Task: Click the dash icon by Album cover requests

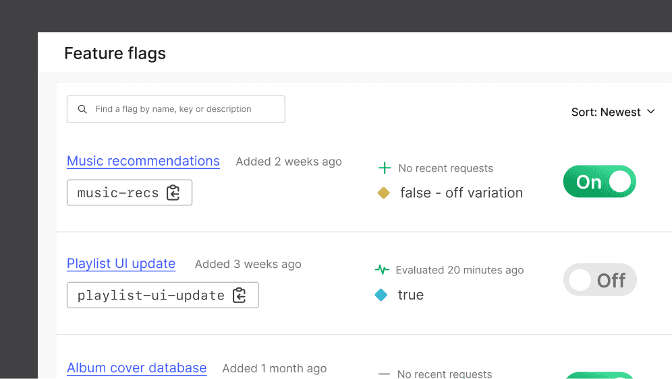Action: (x=385, y=374)
